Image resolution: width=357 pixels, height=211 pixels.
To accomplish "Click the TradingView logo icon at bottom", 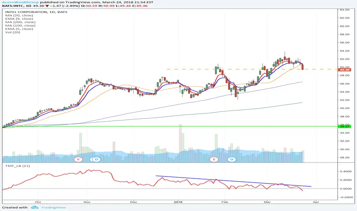I will [34, 207].
